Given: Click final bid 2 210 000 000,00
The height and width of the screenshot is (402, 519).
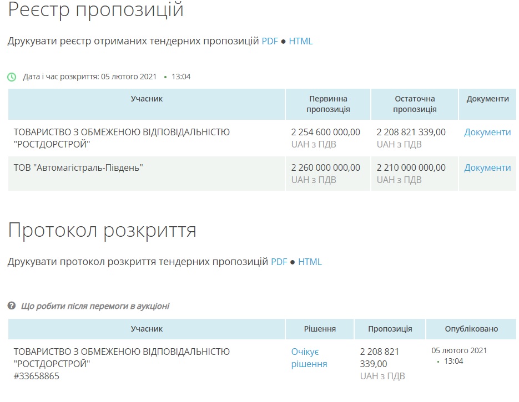Looking at the screenshot, I should [411, 167].
